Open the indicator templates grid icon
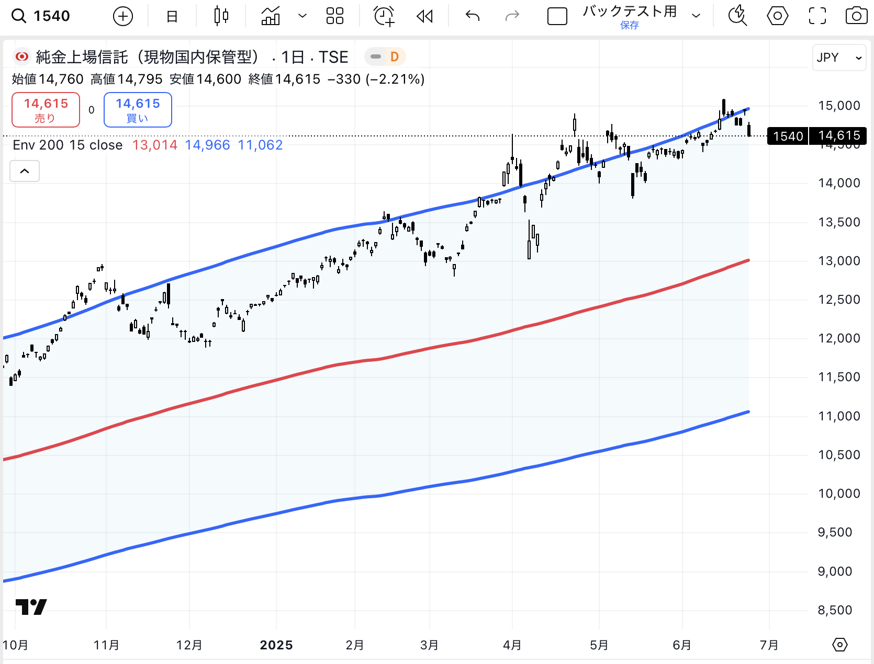Image resolution: width=874 pixels, height=664 pixels. 334,16
